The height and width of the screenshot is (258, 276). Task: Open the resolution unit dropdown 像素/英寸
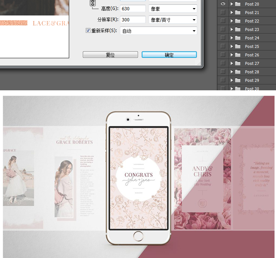point(173,20)
